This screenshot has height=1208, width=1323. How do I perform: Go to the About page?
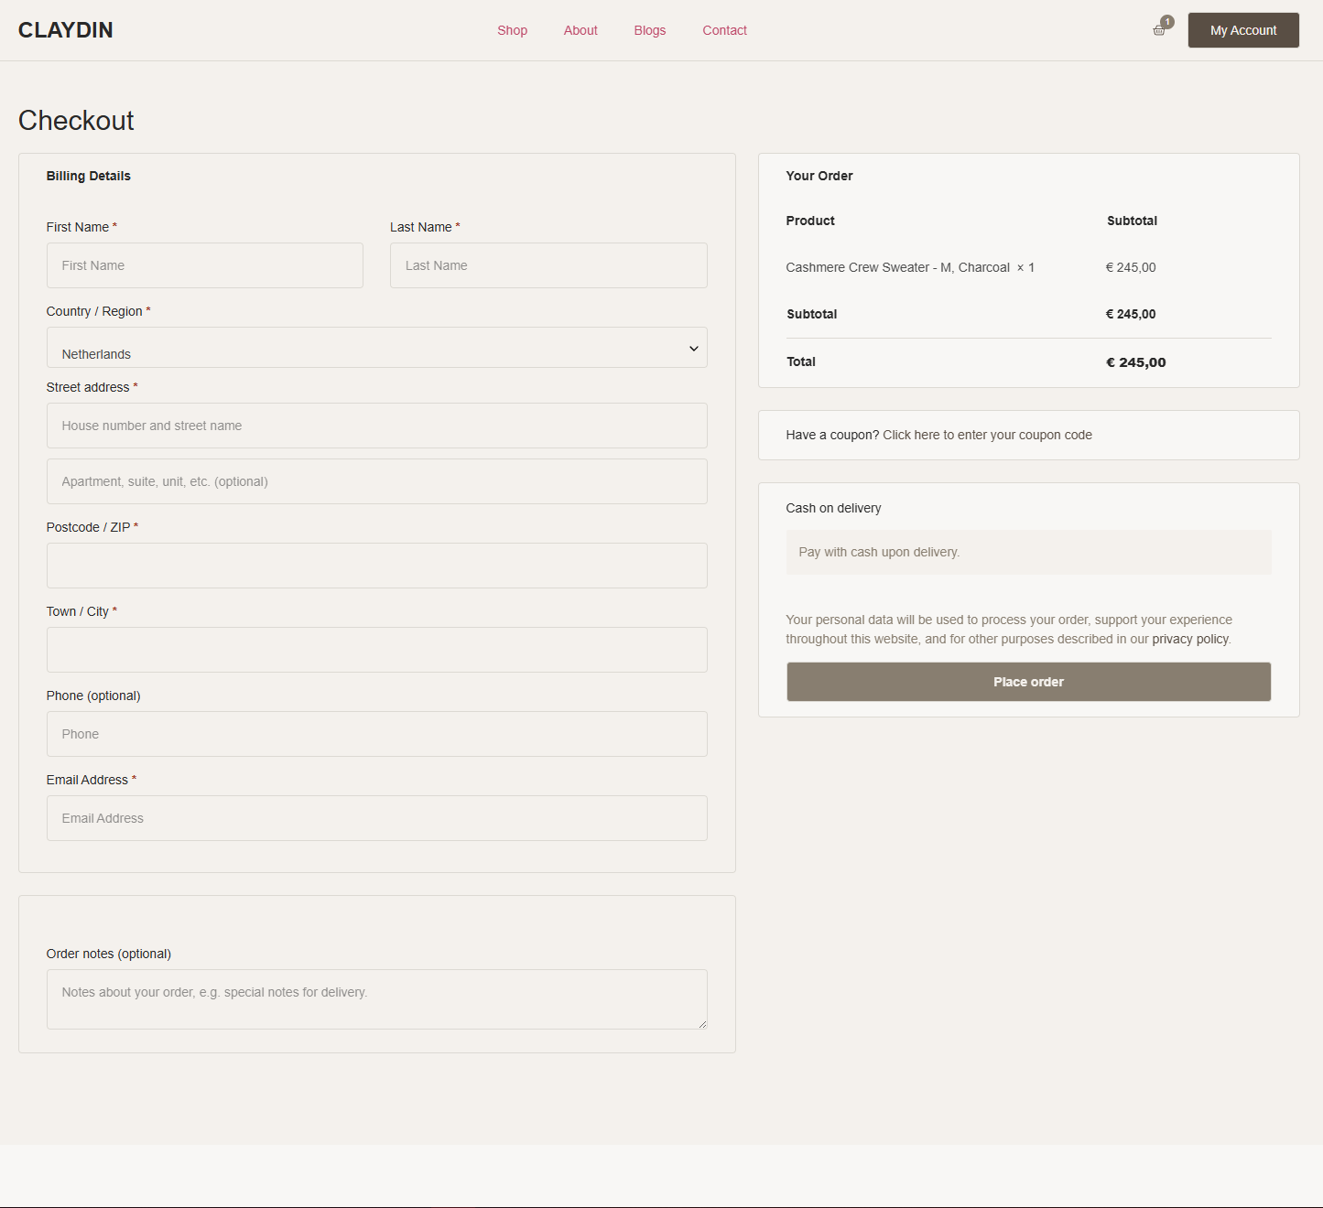pyautogui.click(x=580, y=30)
